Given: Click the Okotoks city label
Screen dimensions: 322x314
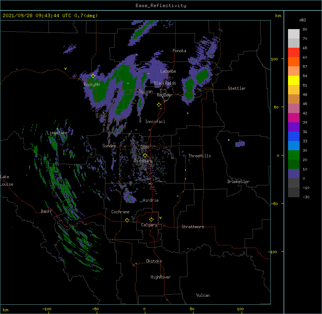Looking at the screenshot, I should tap(154, 261).
